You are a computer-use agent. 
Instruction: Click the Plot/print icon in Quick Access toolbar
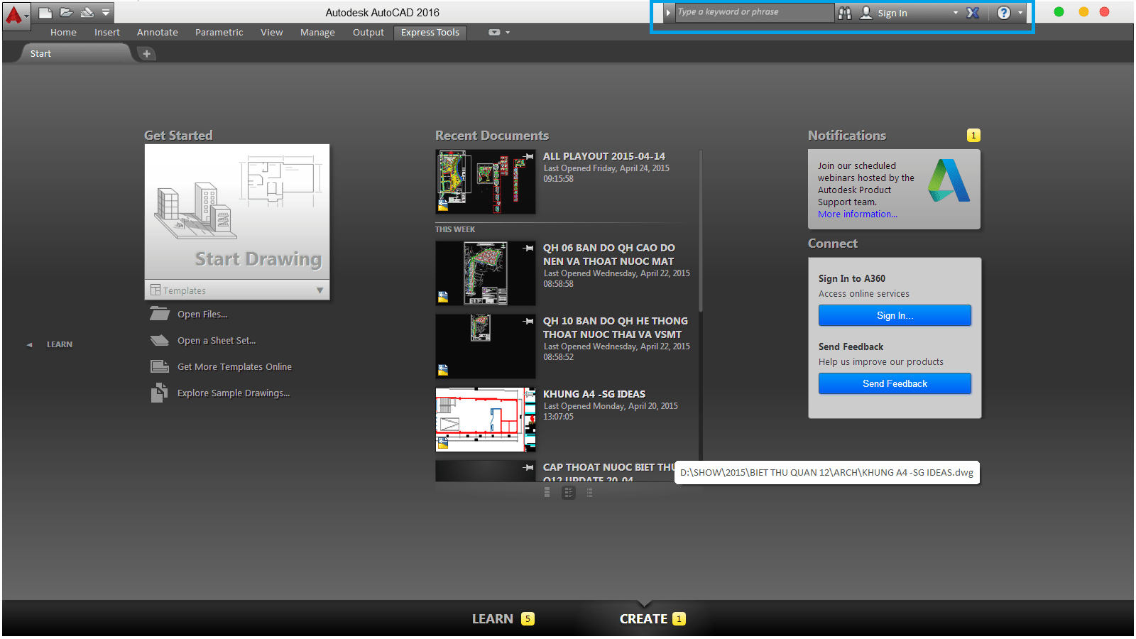tap(87, 12)
